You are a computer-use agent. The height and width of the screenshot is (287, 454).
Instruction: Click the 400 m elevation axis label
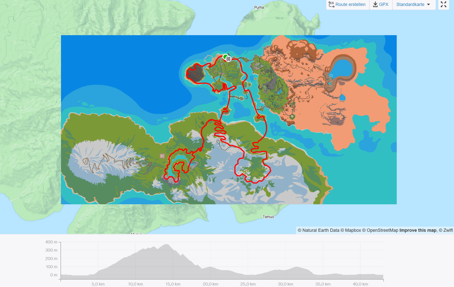click(x=51, y=242)
